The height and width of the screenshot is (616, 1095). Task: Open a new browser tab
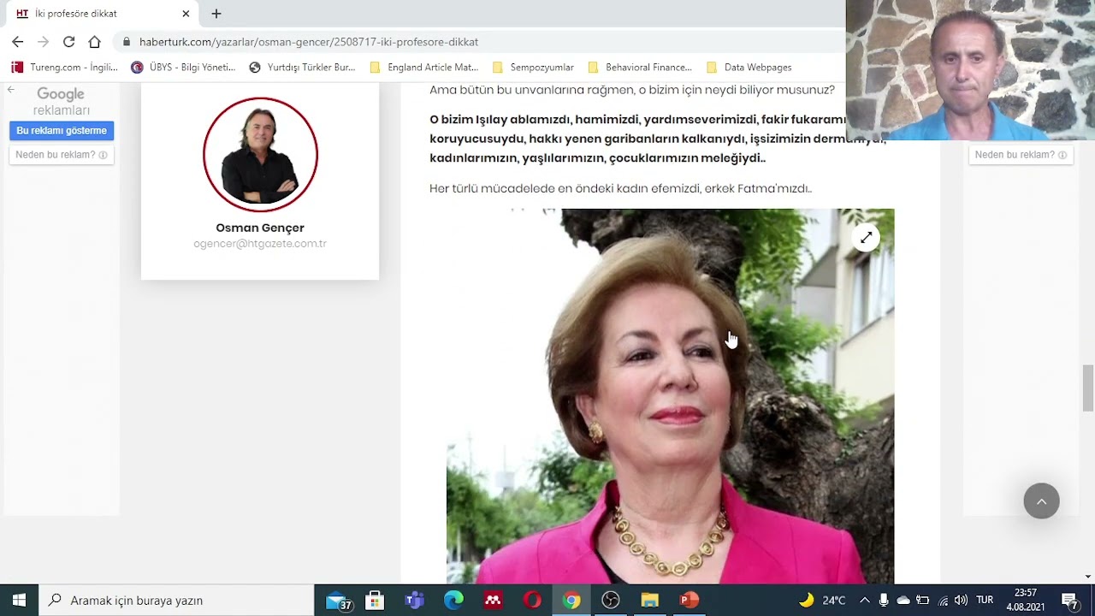coord(216,14)
